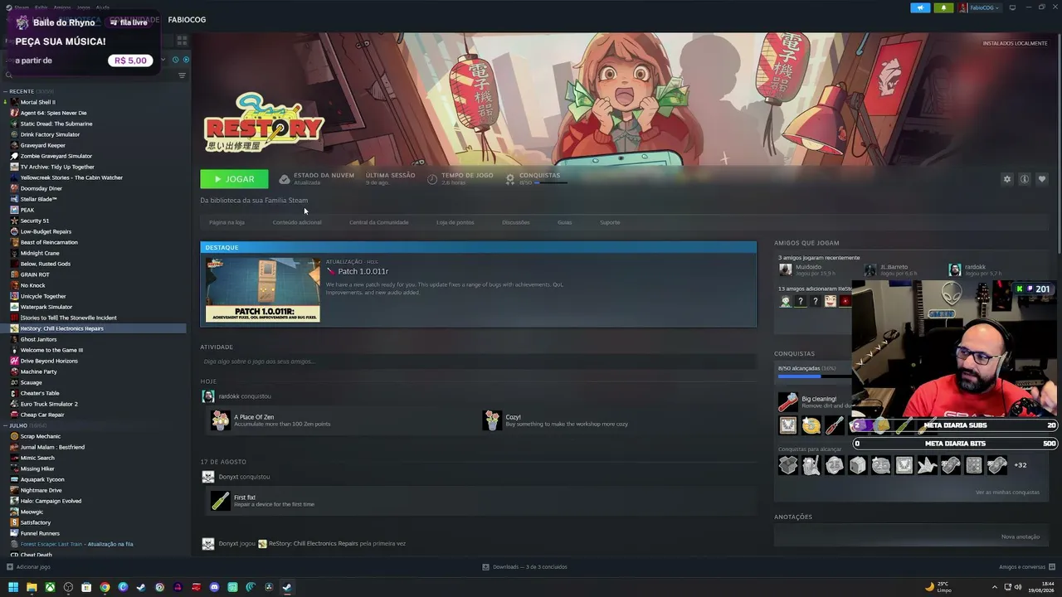Expand the library sort dropdown chevron
This screenshot has width=1062, height=597.
[163, 60]
